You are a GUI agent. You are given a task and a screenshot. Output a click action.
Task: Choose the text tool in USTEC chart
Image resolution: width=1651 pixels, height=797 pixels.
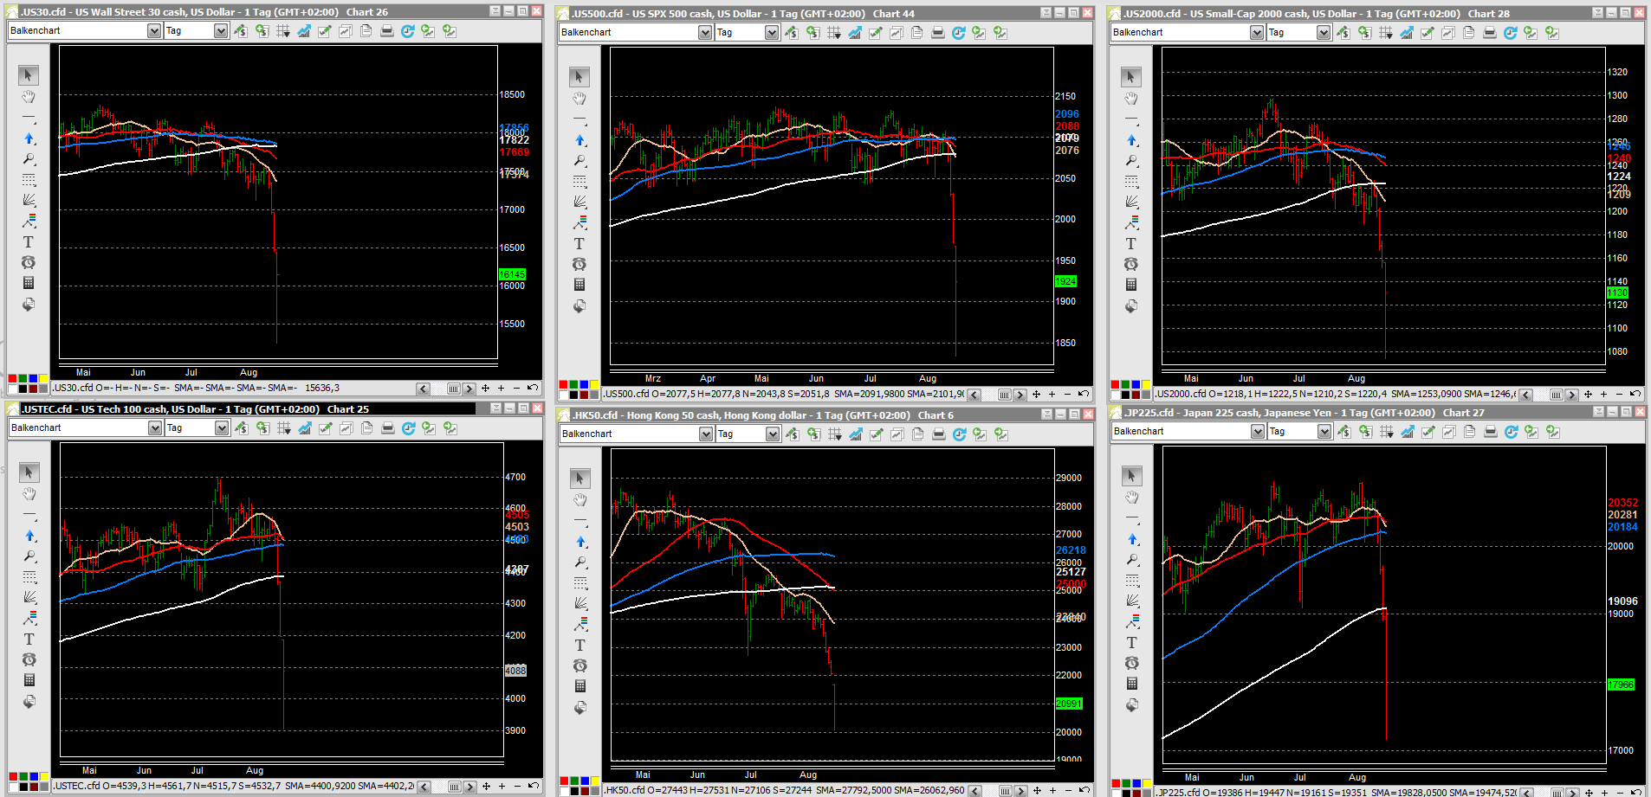[x=29, y=640]
